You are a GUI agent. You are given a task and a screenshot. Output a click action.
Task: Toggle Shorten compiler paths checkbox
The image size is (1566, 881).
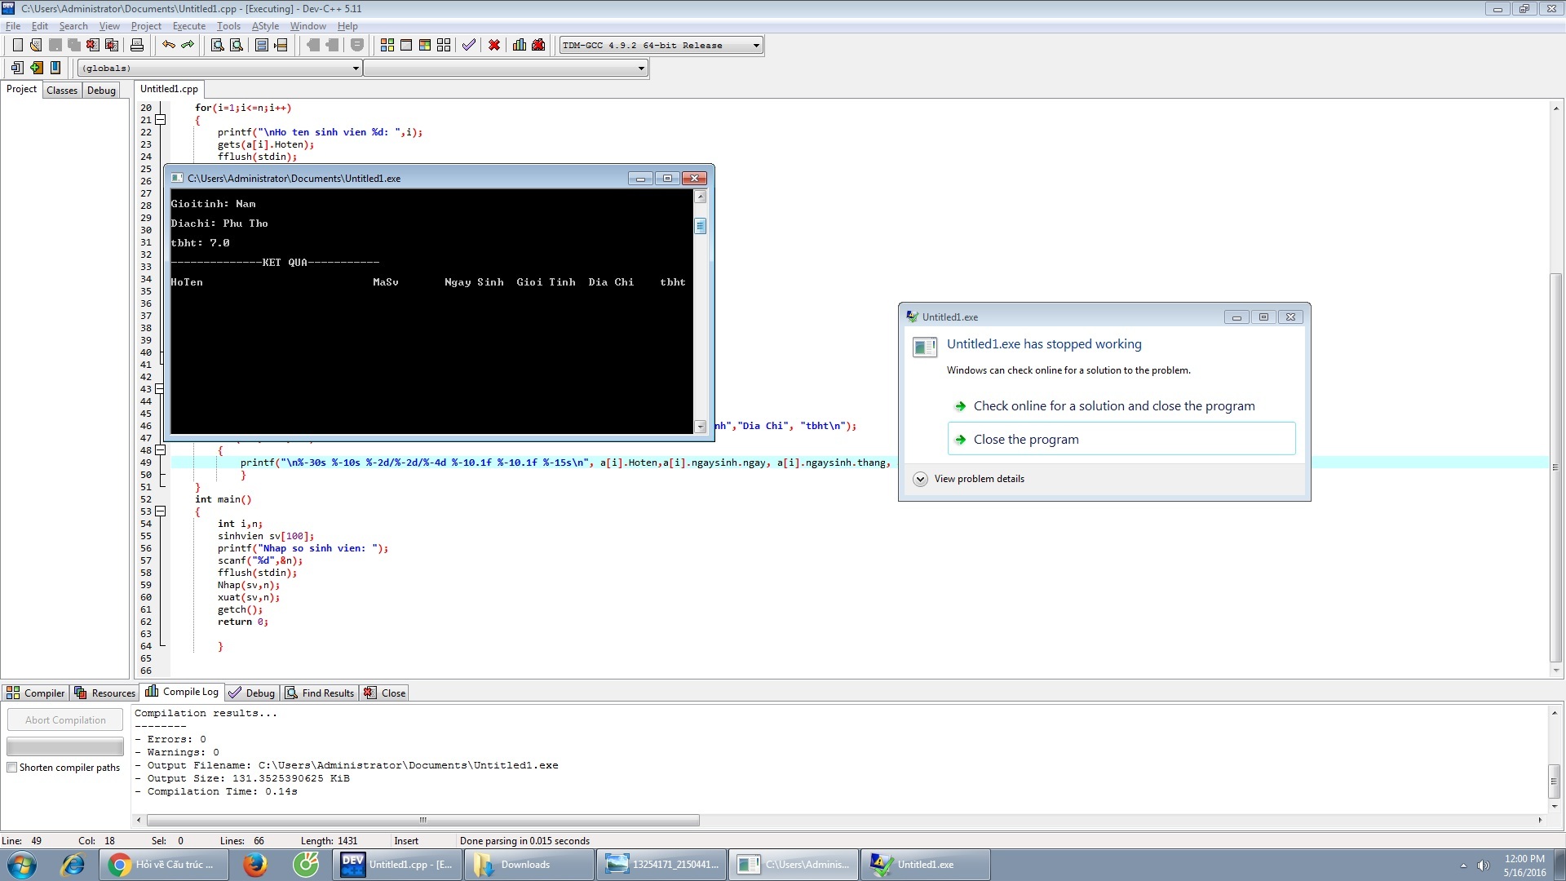[12, 768]
